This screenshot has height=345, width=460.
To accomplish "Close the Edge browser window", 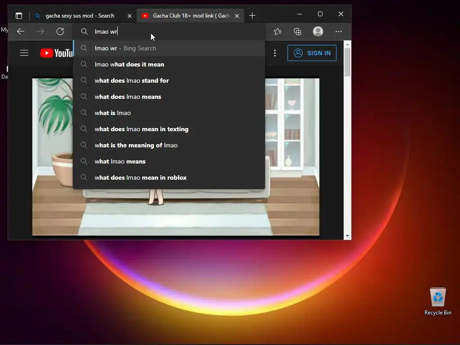I will point(341,14).
